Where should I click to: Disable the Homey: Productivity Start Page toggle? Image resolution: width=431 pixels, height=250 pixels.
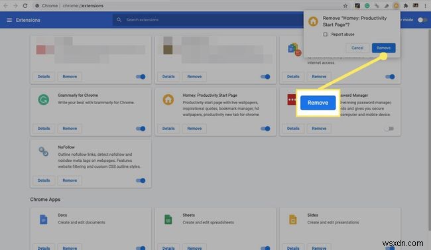point(265,129)
